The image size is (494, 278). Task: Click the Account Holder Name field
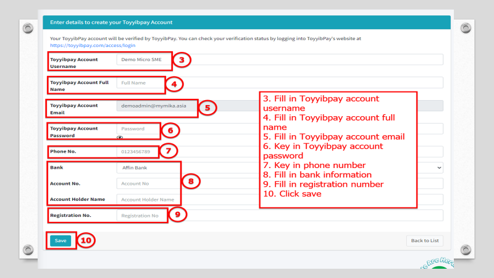[280, 200]
